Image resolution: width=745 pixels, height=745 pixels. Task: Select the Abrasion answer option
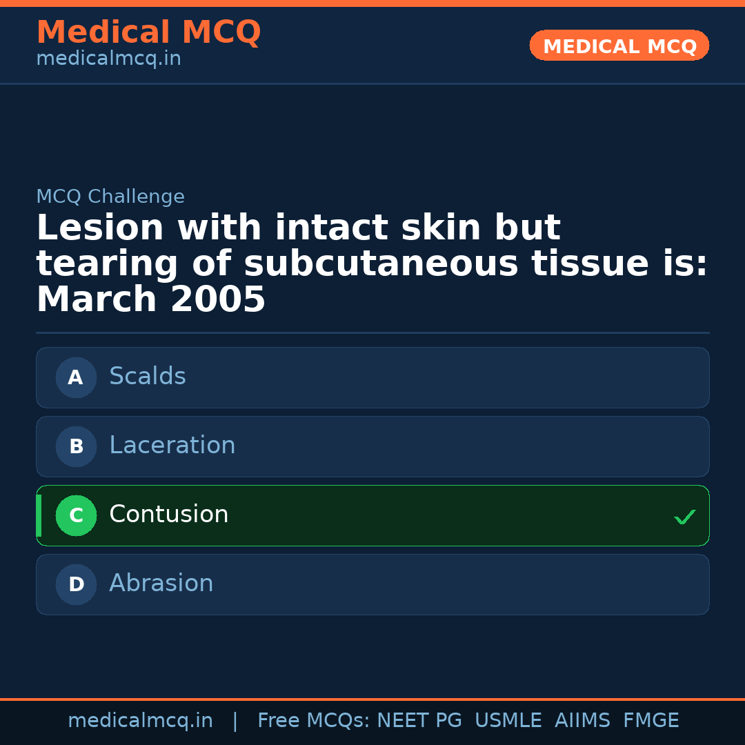372,584
